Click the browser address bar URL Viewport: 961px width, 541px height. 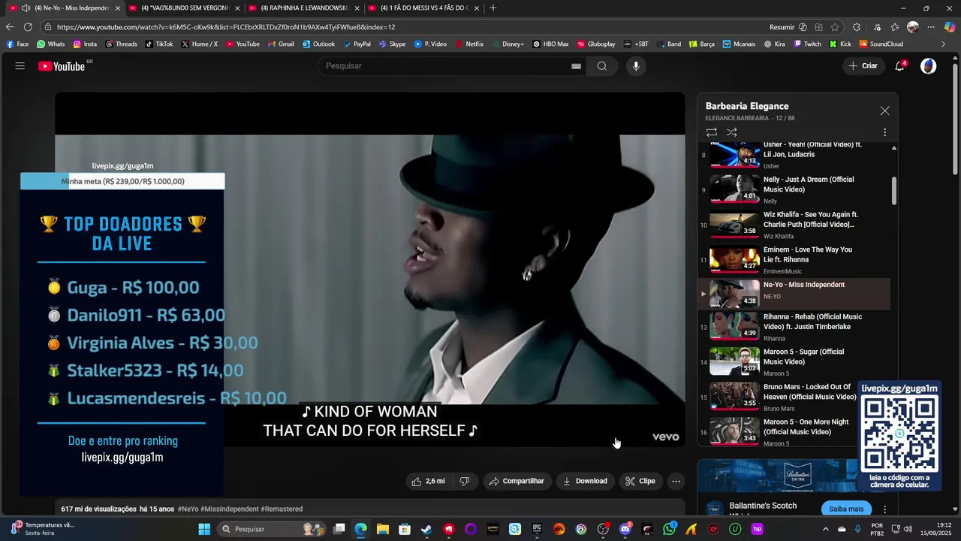[x=225, y=27]
